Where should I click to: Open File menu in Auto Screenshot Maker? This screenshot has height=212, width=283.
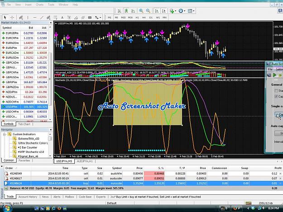click(270, 69)
